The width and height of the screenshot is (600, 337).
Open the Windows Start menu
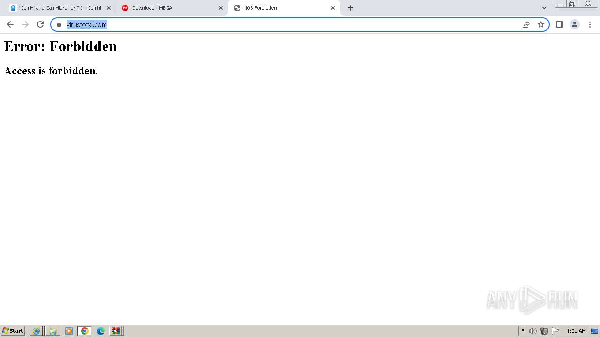click(x=13, y=331)
